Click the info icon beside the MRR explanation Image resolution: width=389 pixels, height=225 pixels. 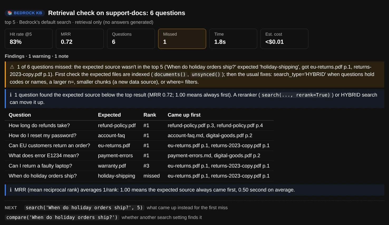(x=11, y=190)
